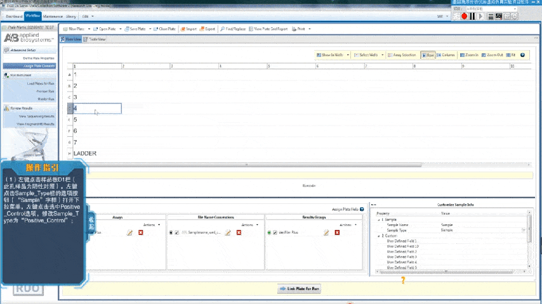Screen dimensions: 542x304
Task: Open the Print dropdown arrow
Action: (309, 29)
